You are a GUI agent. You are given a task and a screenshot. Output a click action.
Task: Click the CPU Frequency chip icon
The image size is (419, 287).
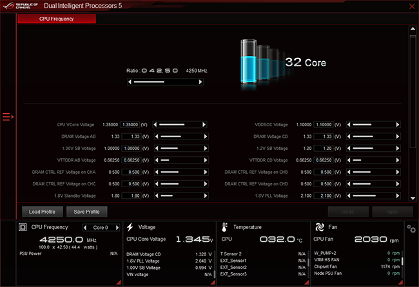point(23,227)
